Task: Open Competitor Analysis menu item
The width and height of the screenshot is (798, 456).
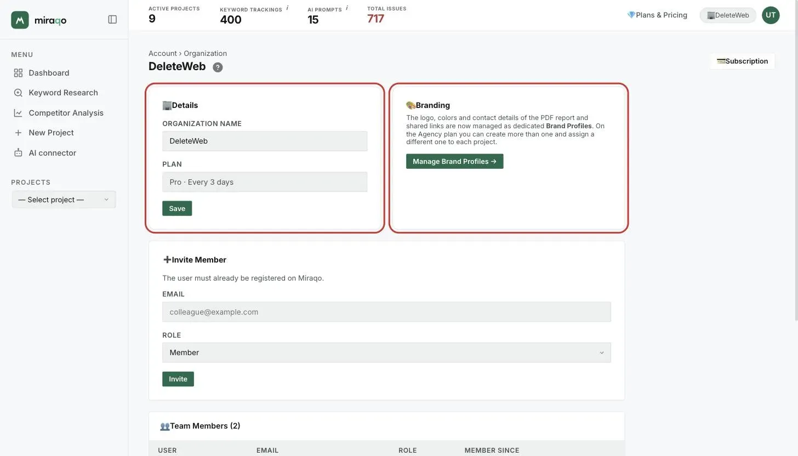Action: tap(66, 113)
